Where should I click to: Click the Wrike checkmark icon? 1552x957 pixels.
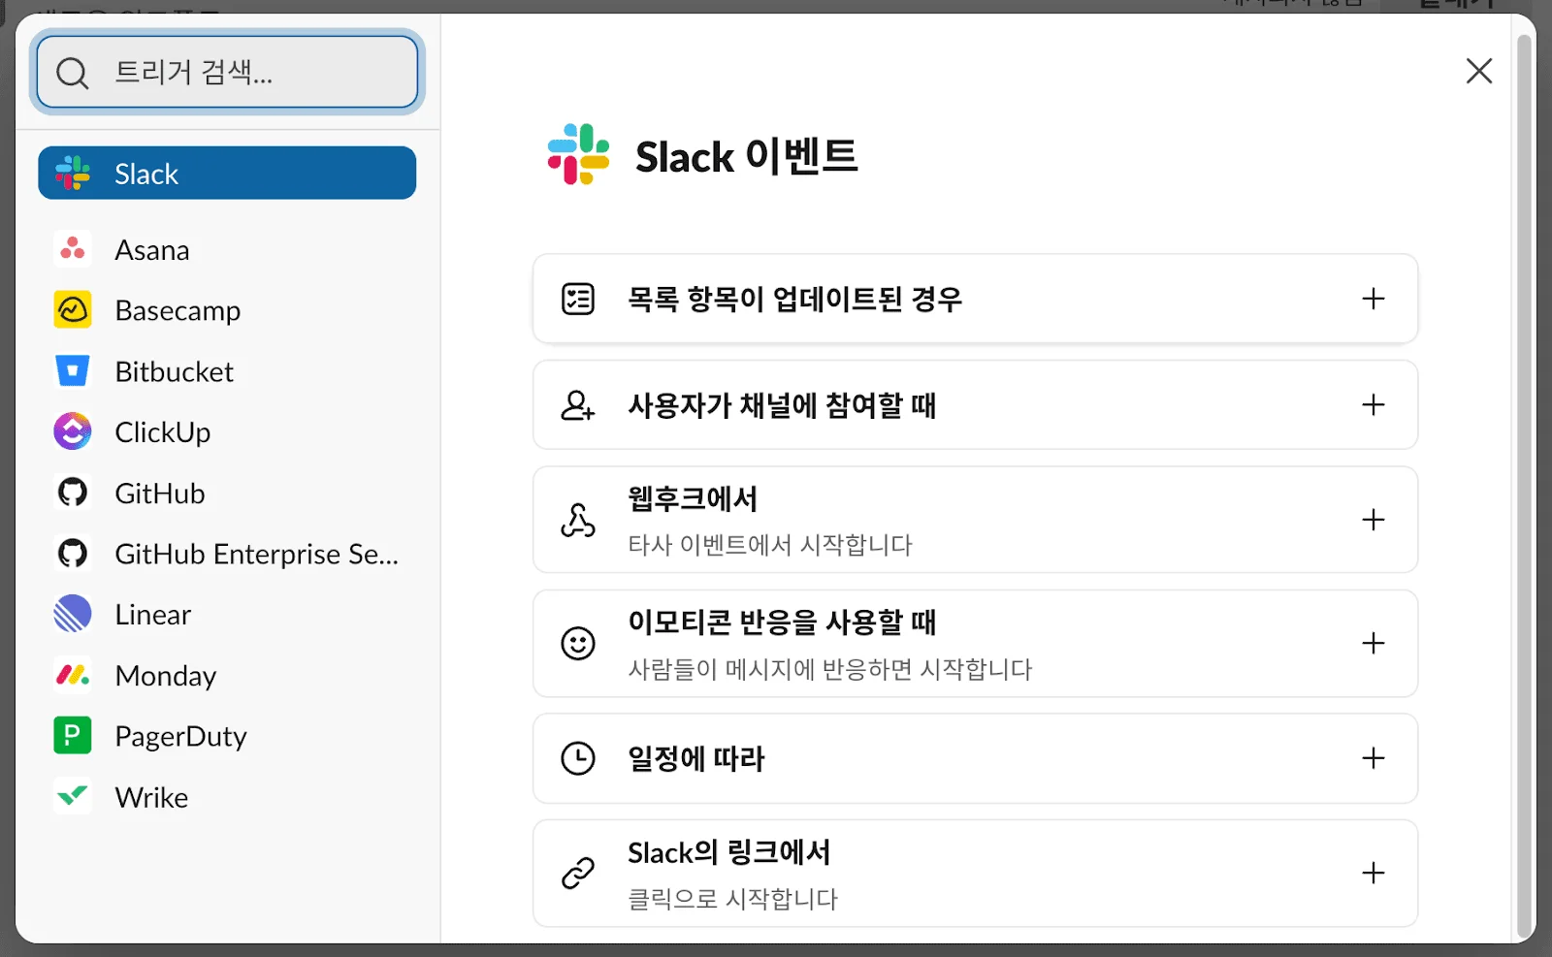[73, 797]
